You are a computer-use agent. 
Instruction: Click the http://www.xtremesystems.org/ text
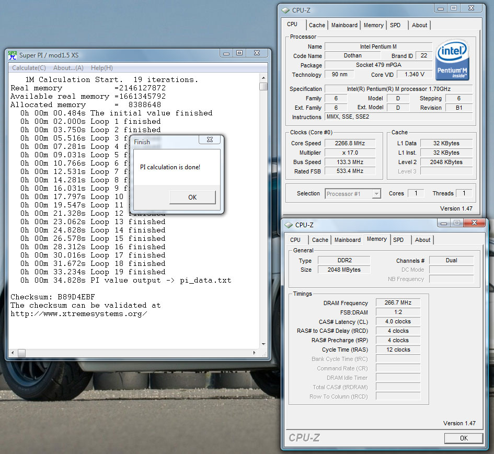tap(79, 314)
